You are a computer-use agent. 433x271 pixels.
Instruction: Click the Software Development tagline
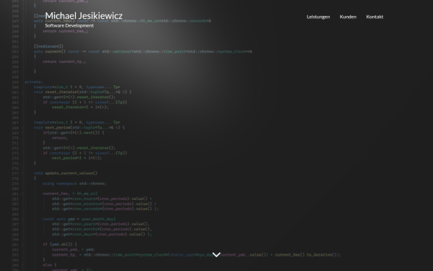pos(69,25)
